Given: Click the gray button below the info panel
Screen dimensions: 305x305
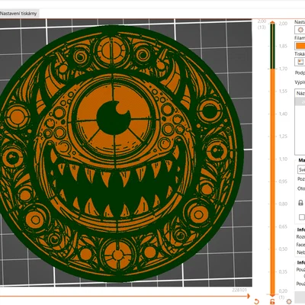Looking at the screenshot, I should (300, 297).
